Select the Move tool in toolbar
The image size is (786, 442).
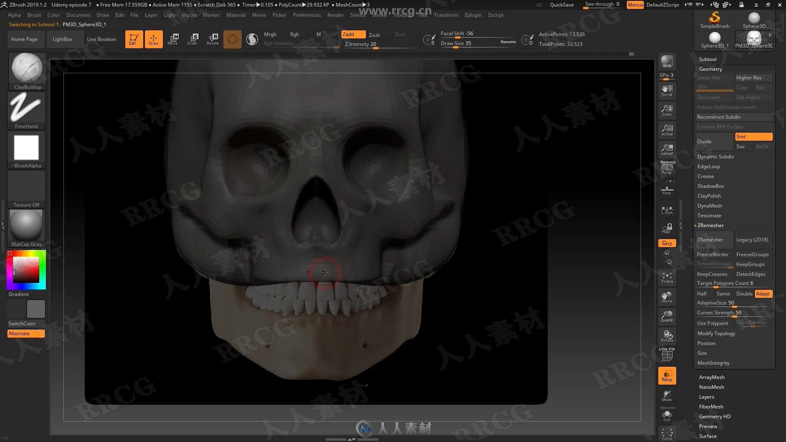pos(173,38)
